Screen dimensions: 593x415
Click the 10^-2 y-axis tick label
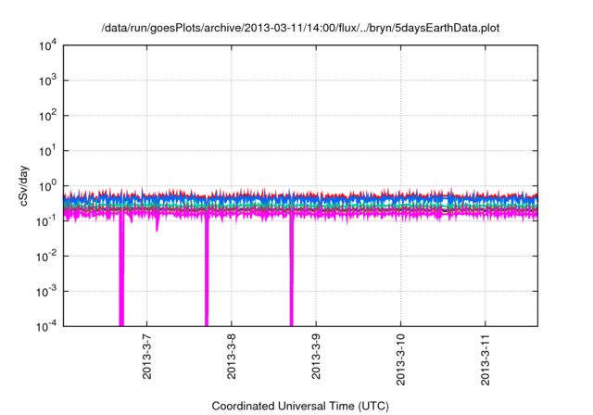tap(47, 257)
